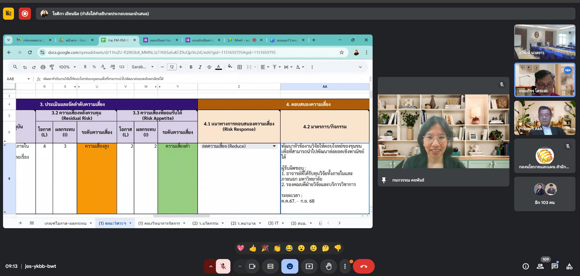
Task: Turn on captions in Meet
Action: point(270,266)
